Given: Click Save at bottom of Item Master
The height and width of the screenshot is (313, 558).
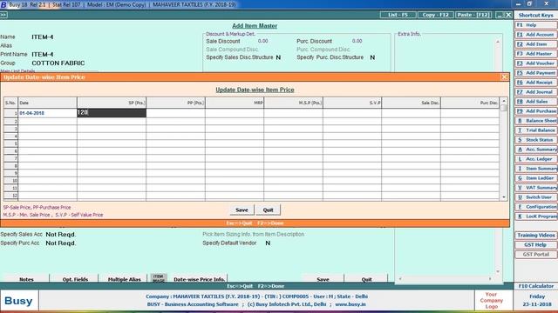Looking at the screenshot, I should click(323, 279).
